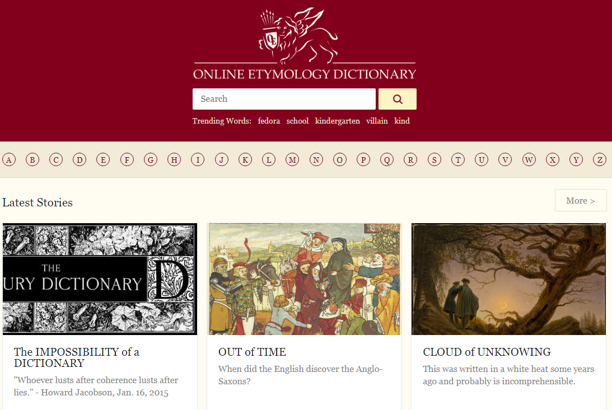
Task: View the trending word school
Action: (297, 121)
